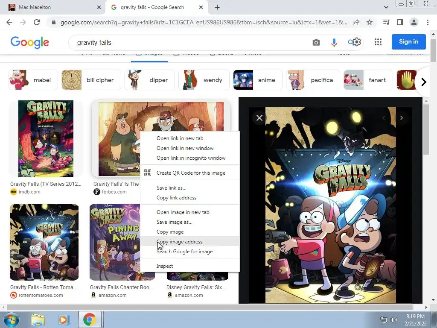The image size is (437, 328).
Task: Click the browser forward arrow
Action: pos(23,22)
